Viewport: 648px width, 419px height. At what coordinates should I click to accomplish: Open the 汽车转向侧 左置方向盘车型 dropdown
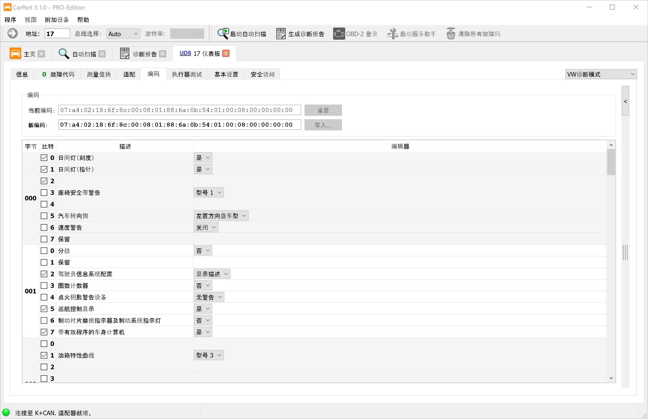click(221, 216)
